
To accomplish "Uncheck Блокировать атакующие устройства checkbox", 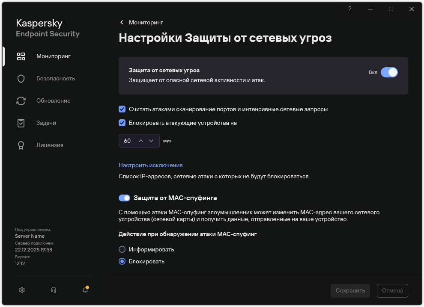I will [122, 123].
